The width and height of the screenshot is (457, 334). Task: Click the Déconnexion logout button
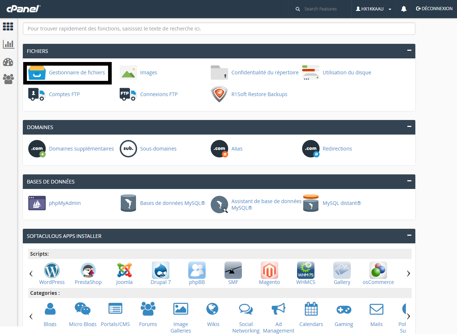[x=434, y=9]
